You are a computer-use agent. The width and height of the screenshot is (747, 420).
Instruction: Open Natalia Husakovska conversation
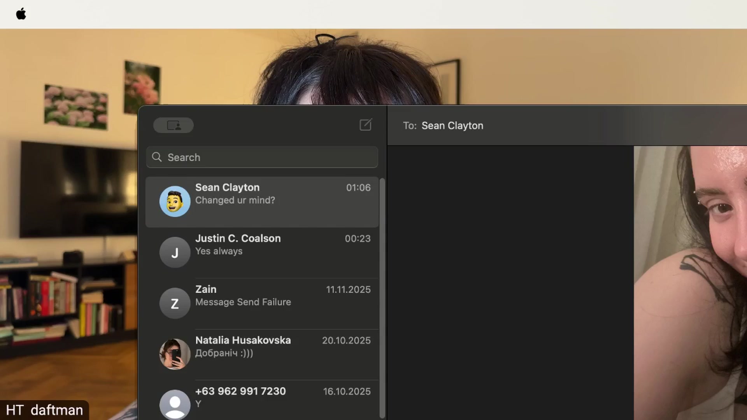tap(262, 355)
